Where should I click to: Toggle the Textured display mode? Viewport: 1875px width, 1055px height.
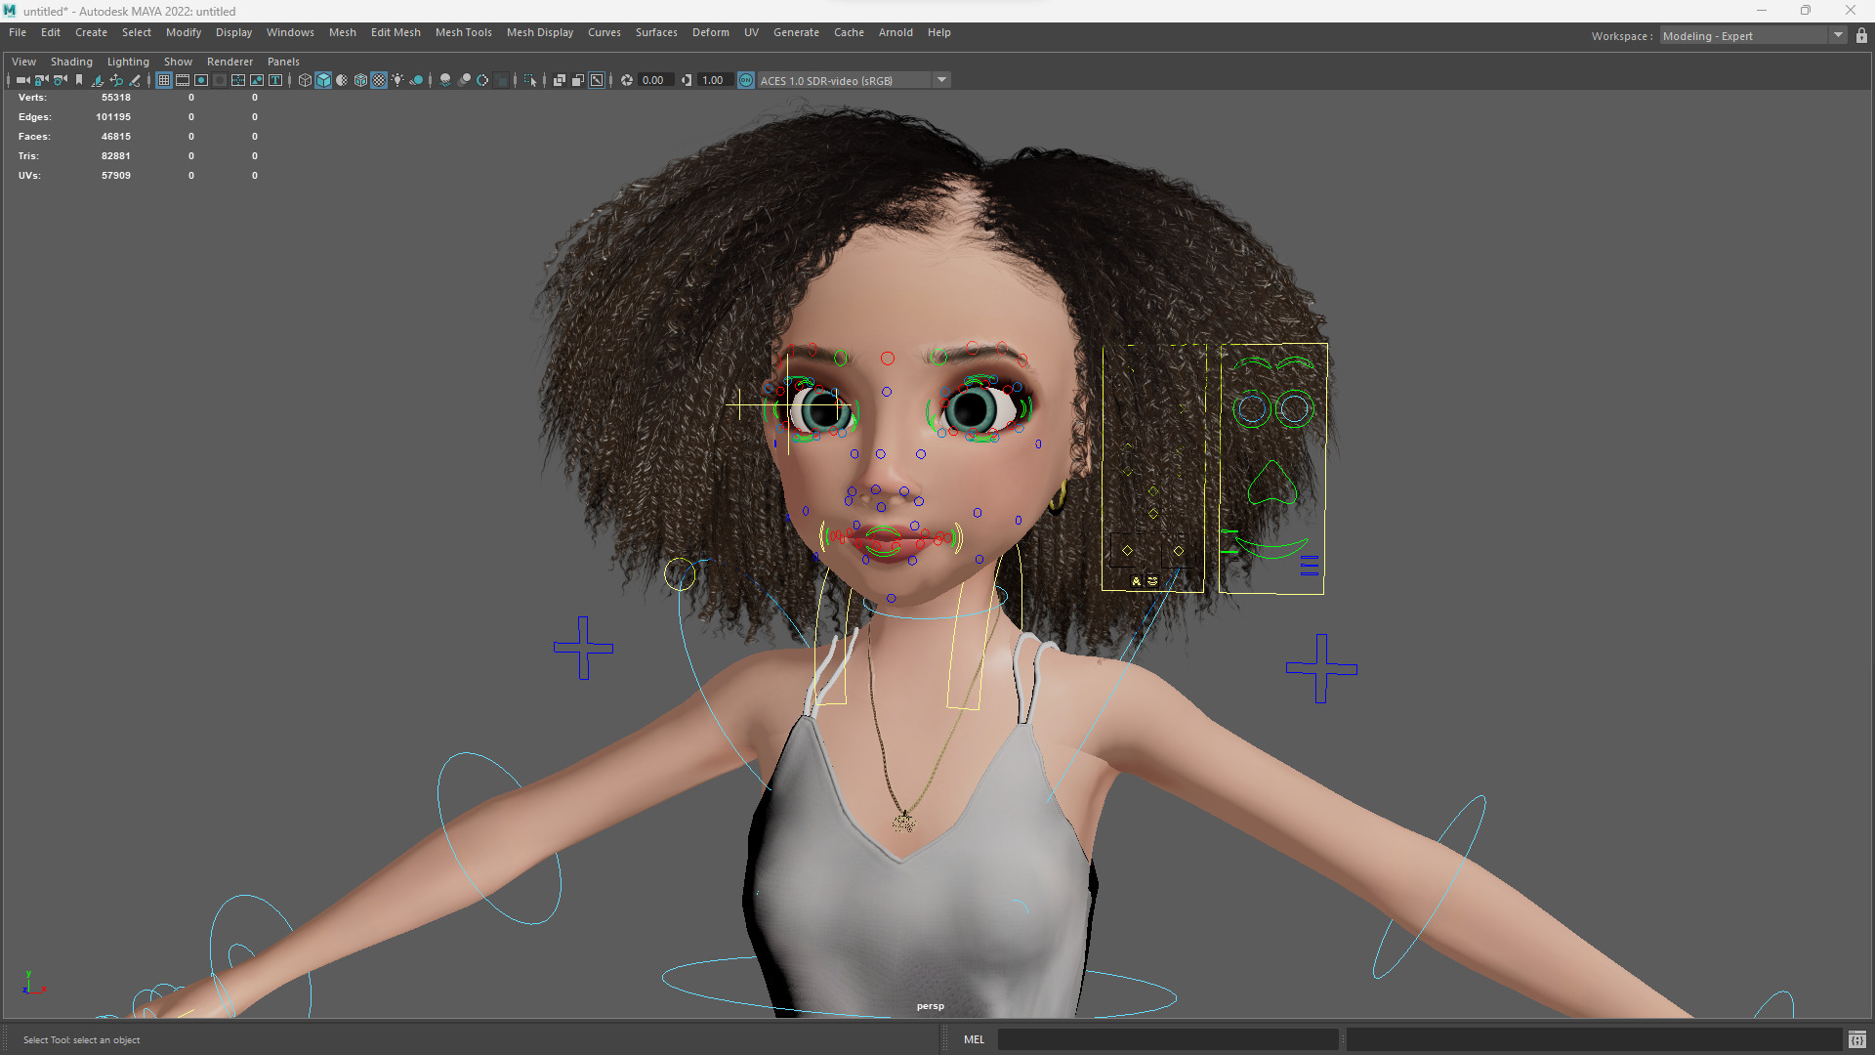pyautogui.click(x=379, y=80)
